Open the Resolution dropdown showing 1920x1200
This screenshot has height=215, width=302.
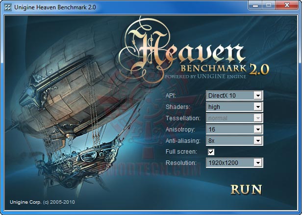[x=234, y=163]
